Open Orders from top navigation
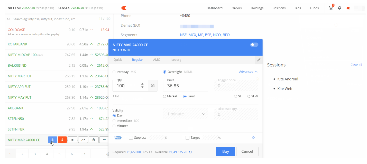The width and height of the screenshot is (367, 164). tap(237, 8)
